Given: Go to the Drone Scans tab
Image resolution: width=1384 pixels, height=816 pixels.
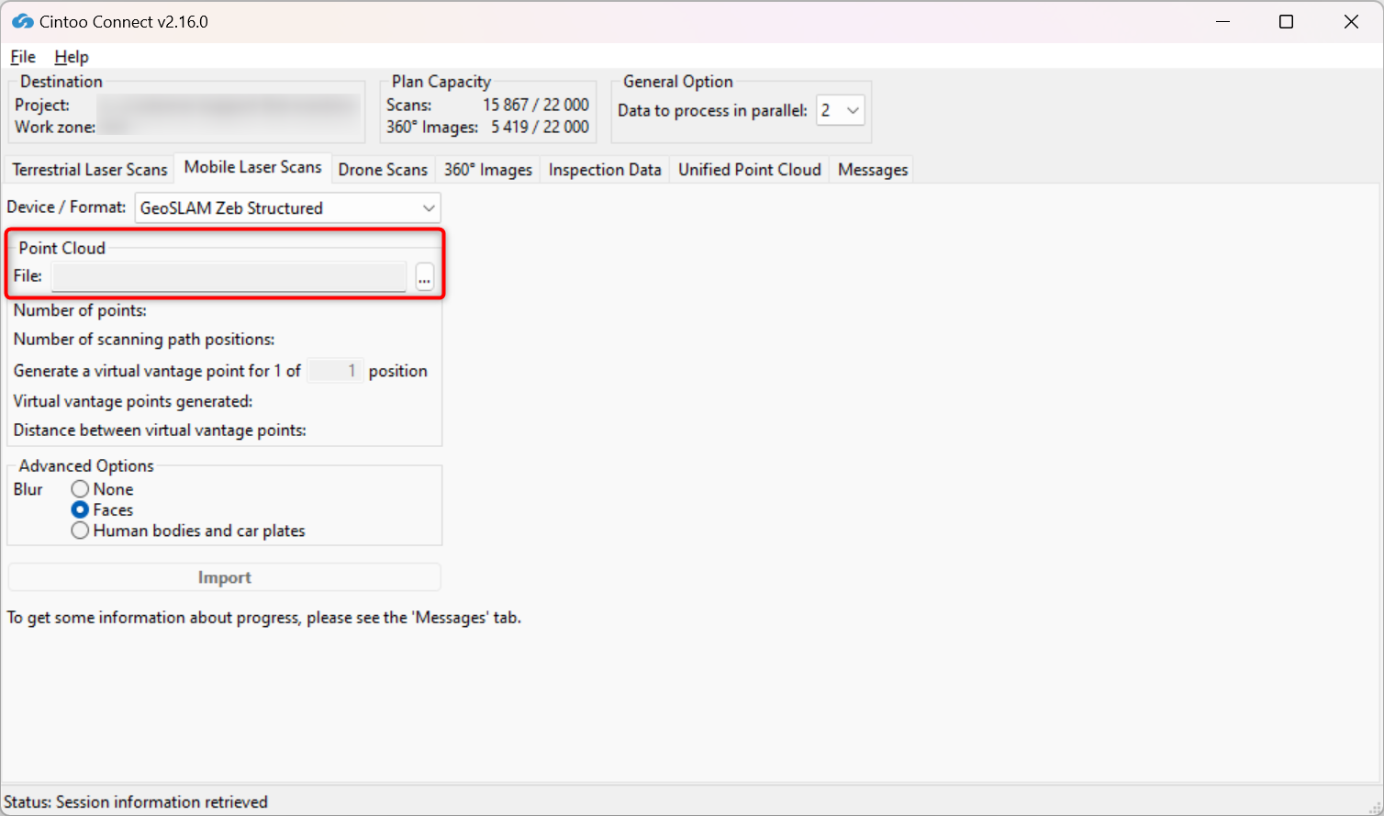Looking at the screenshot, I should coord(383,170).
